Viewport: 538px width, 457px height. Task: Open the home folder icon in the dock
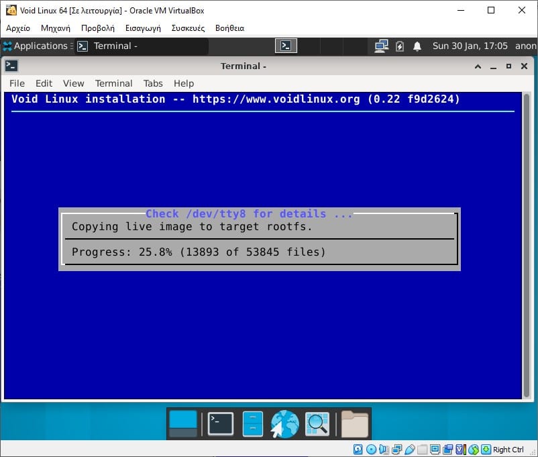pyautogui.click(x=354, y=423)
